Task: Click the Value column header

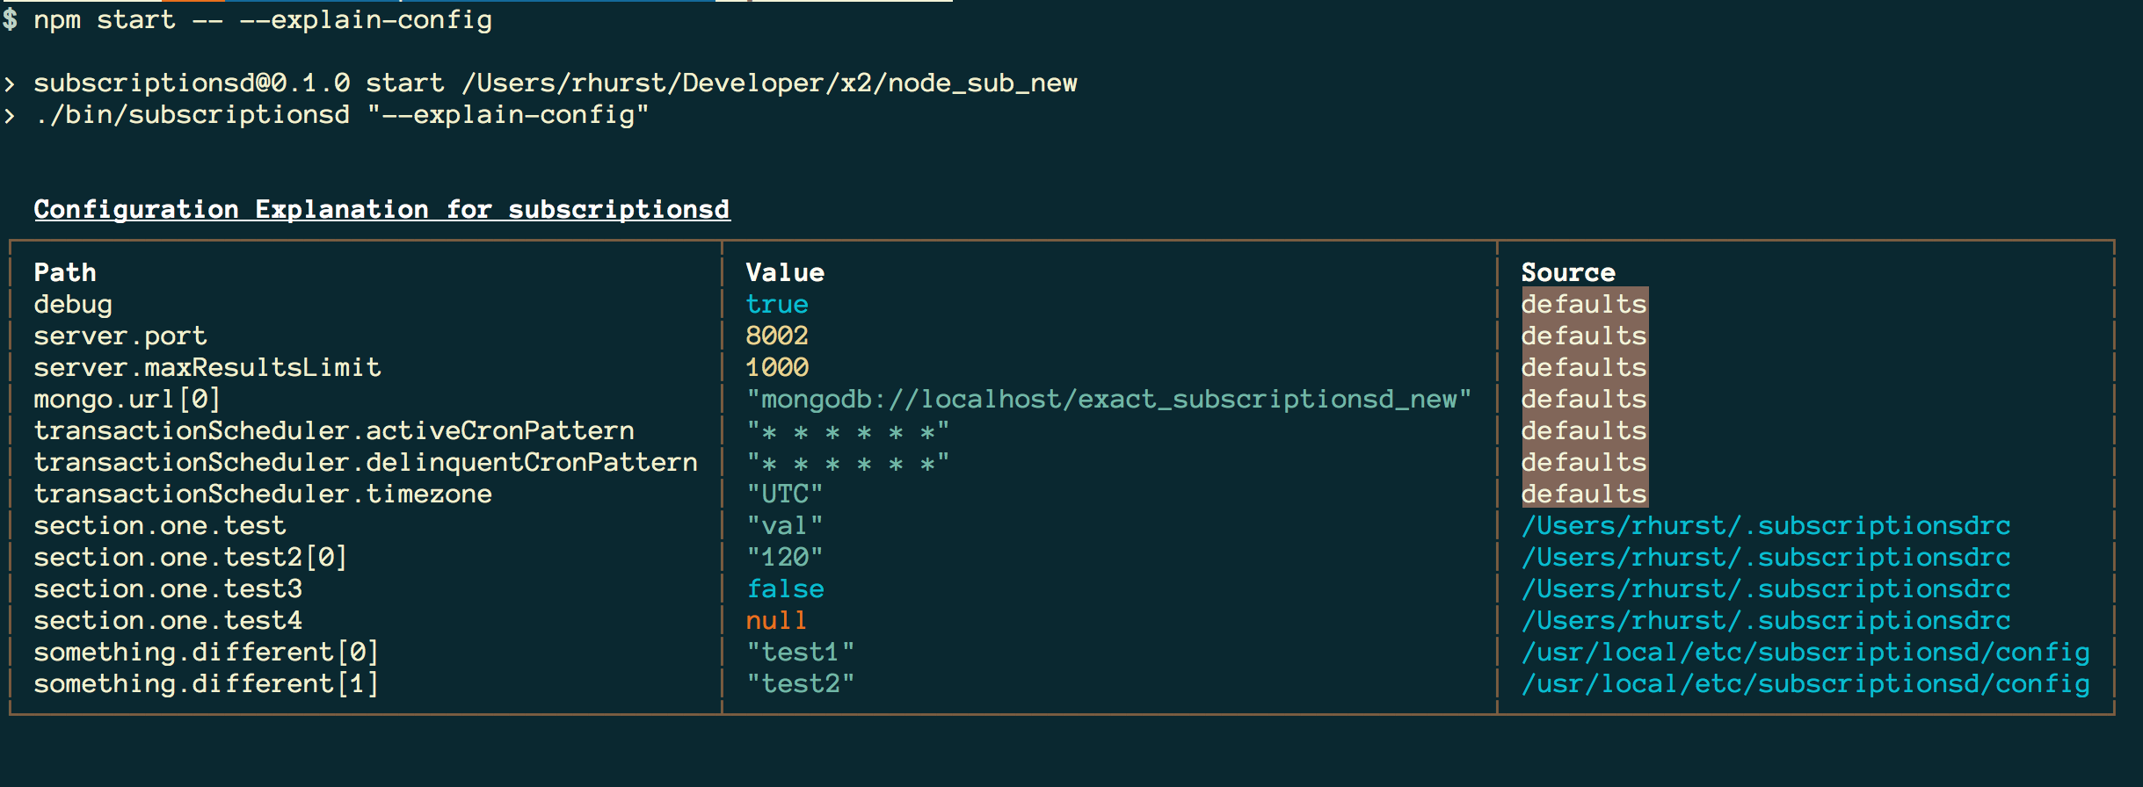Action: 784,273
